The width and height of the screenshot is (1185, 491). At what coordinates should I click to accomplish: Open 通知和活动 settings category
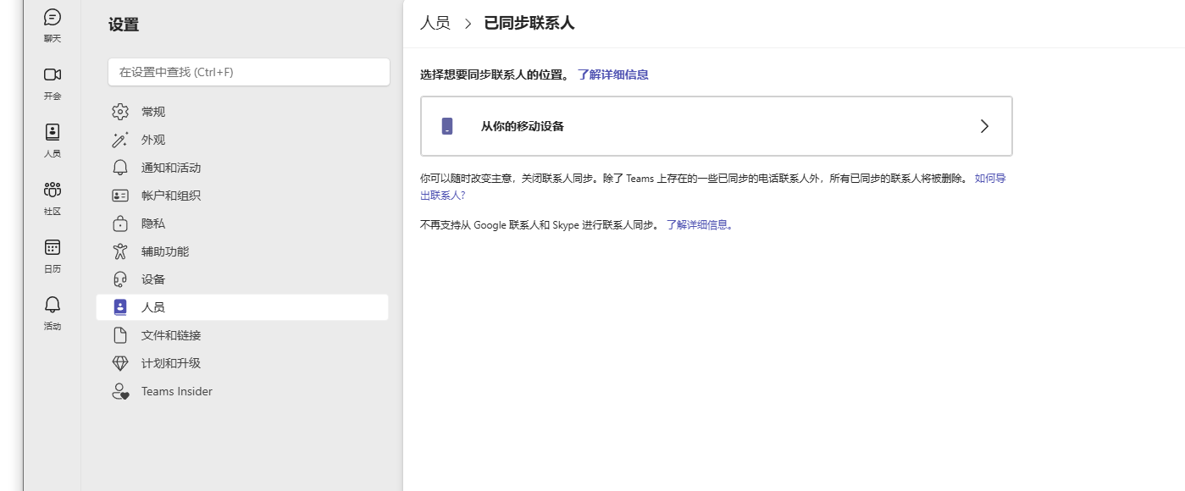(242, 168)
